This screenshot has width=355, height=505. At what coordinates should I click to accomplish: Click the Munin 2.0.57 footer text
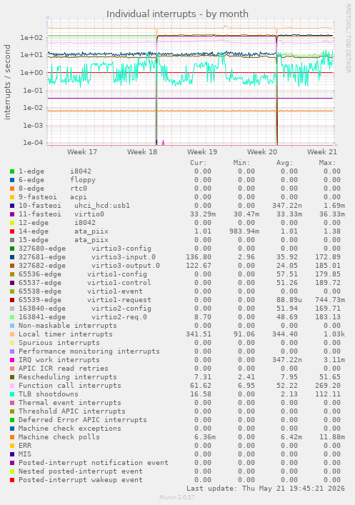pyautogui.click(x=177, y=497)
